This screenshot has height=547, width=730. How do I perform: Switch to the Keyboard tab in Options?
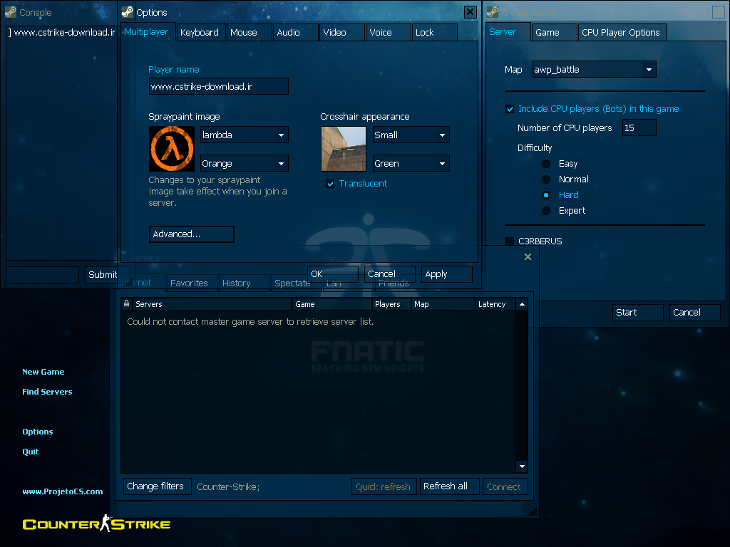pyautogui.click(x=200, y=33)
